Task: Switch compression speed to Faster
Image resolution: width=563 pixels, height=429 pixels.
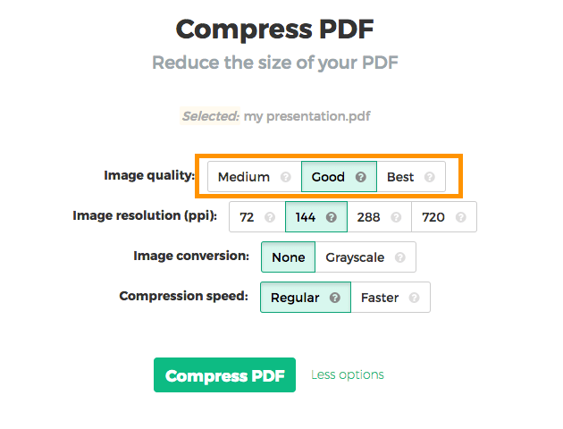Action: 380,298
